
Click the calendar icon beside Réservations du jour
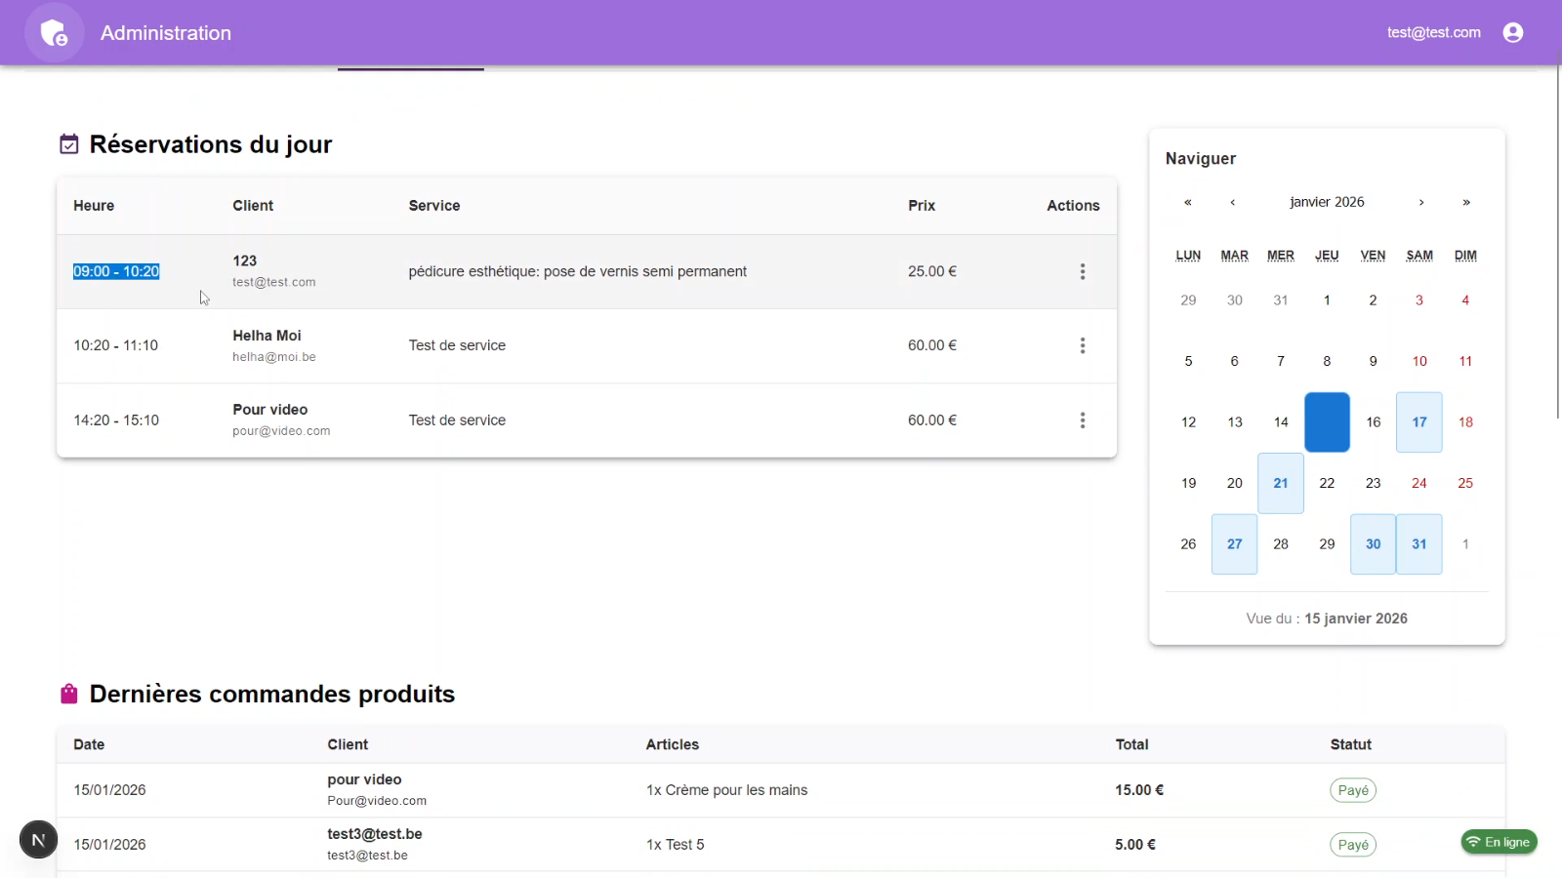point(69,145)
